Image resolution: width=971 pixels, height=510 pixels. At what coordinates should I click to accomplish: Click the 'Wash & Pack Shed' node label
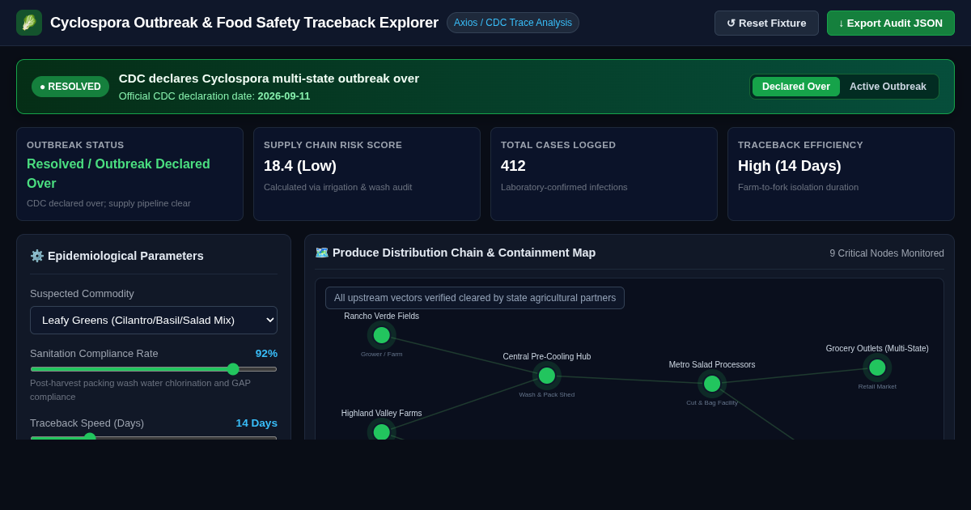tap(547, 395)
